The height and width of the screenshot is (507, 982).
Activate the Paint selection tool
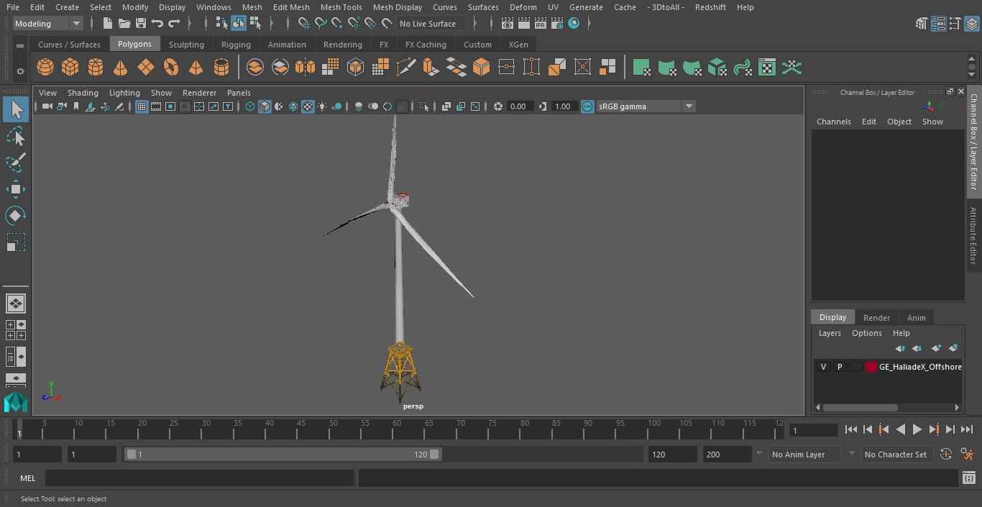click(x=16, y=163)
